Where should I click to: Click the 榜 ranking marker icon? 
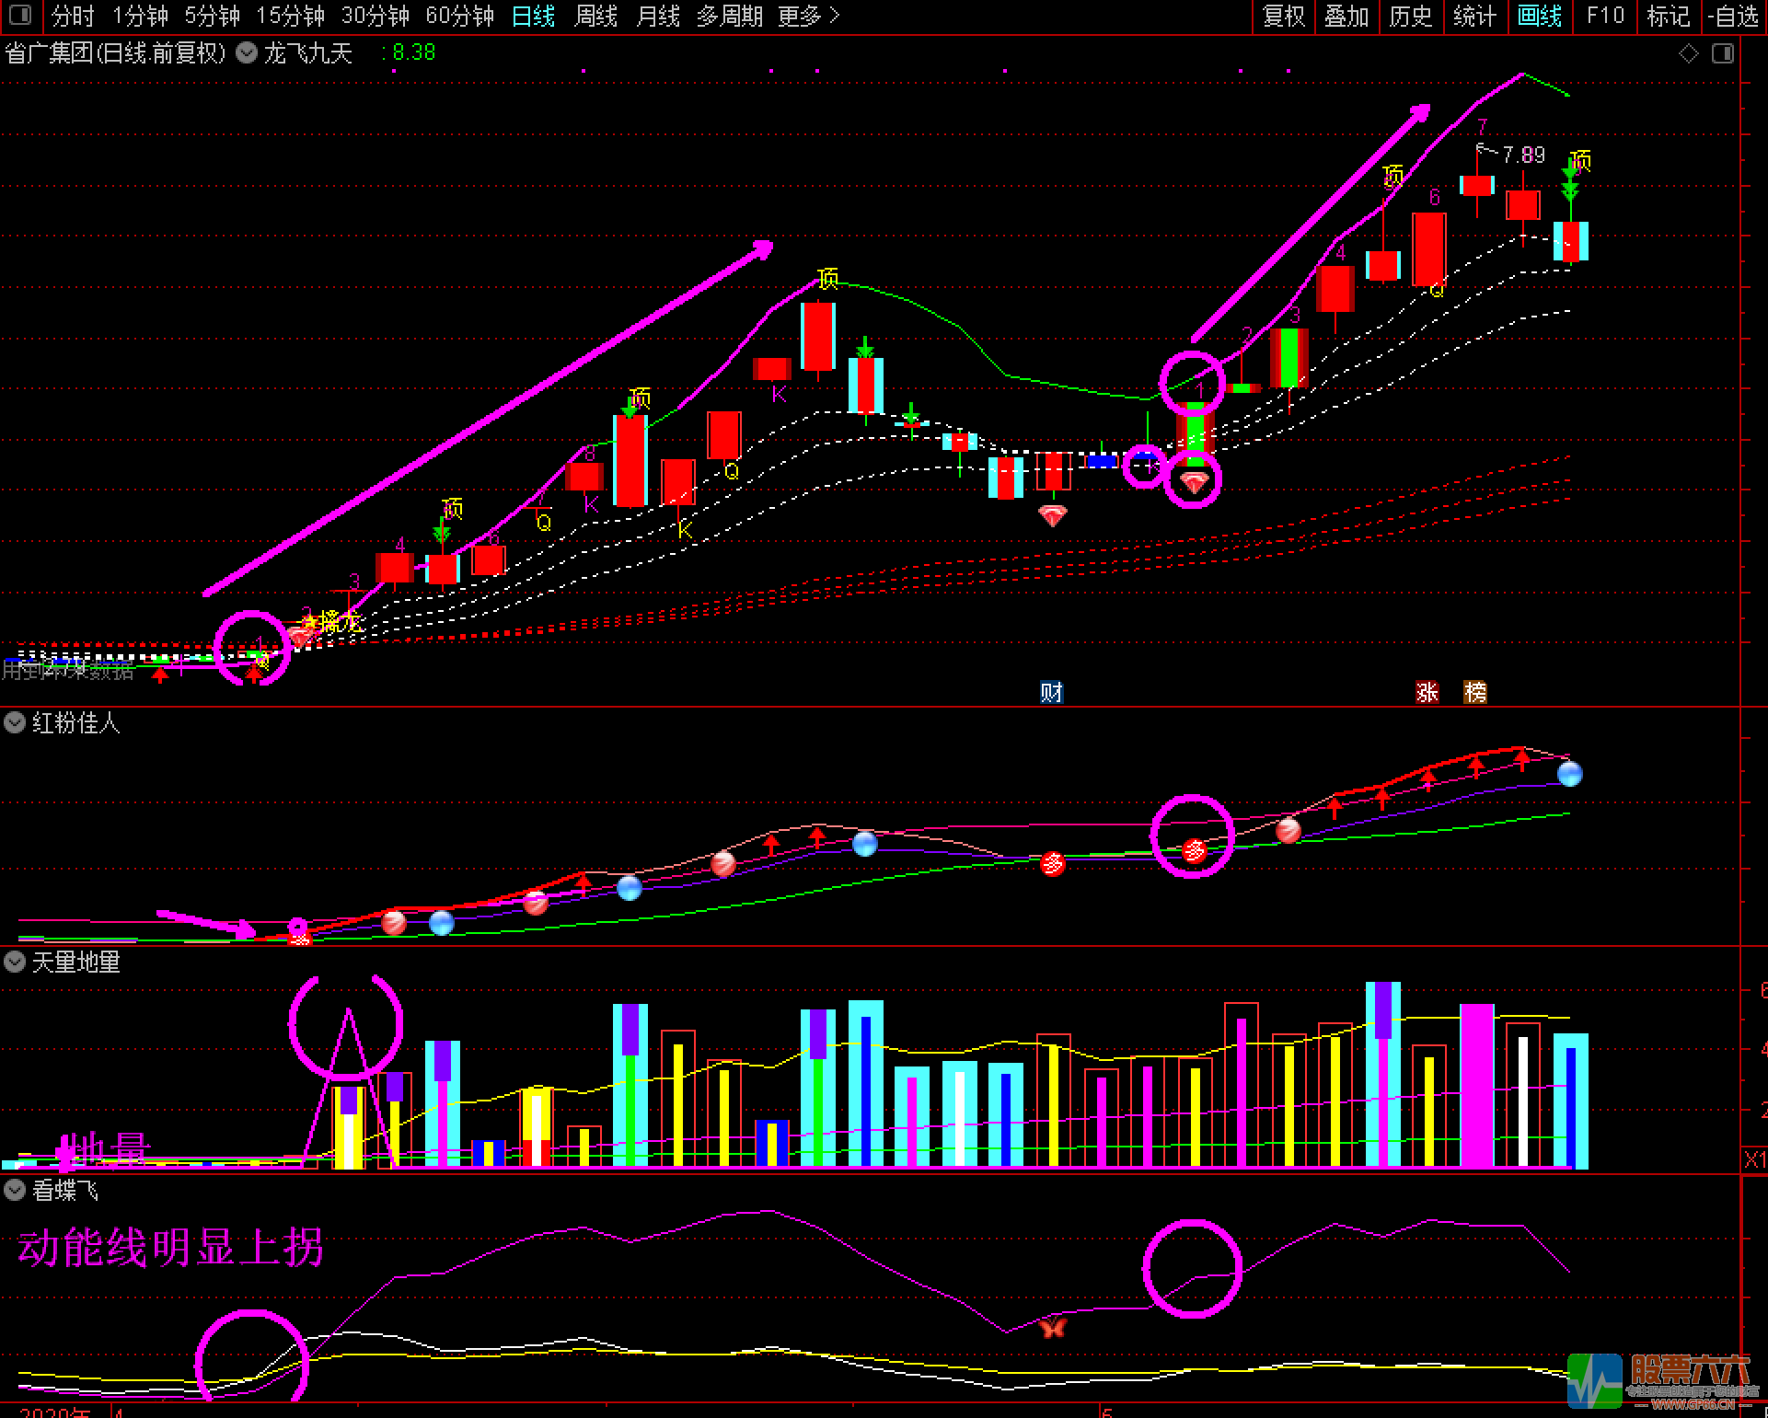1474,692
